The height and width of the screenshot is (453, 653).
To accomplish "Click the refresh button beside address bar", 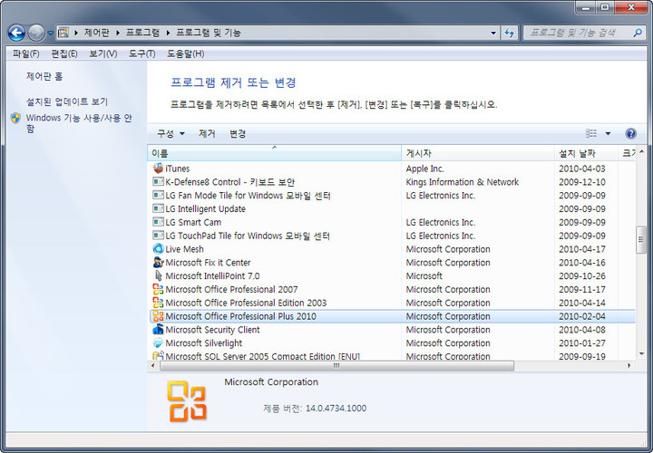I will coord(509,33).
